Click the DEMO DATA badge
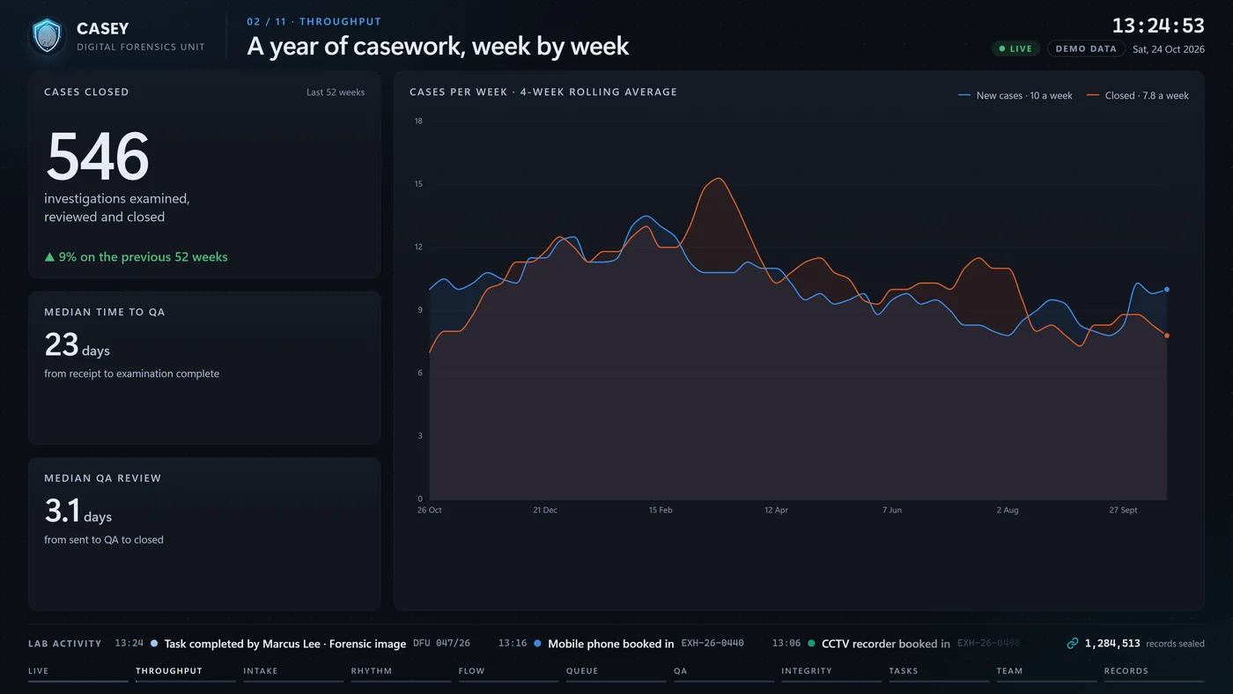Viewport: 1233px width, 694px height. coord(1086,49)
